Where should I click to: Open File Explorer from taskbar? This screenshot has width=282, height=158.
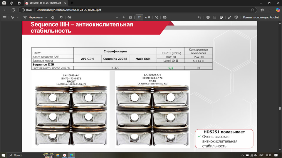pos(58,155)
